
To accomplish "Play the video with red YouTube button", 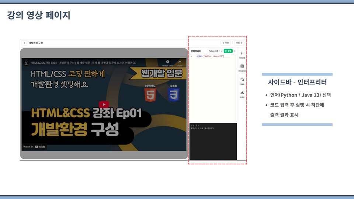I will pos(104,105).
